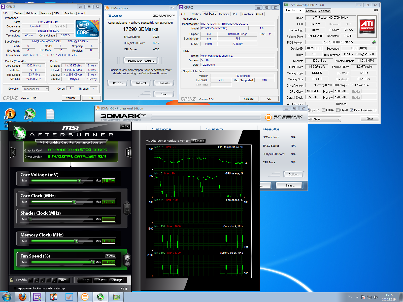Viewport: 403px width, 302px height.
Task: Open the Memory tab in left CPU-Z
Action: point(46,13)
